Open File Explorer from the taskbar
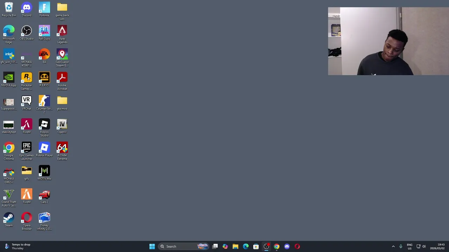Image resolution: width=449 pixels, height=252 pixels. coord(235,246)
